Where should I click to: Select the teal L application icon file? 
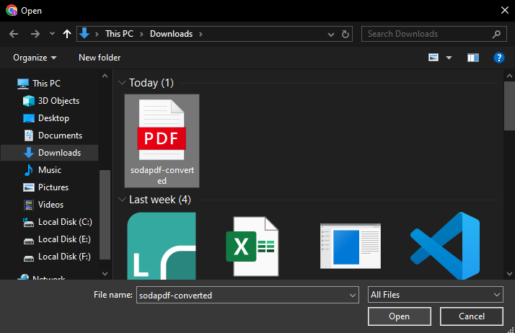(162, 246)
